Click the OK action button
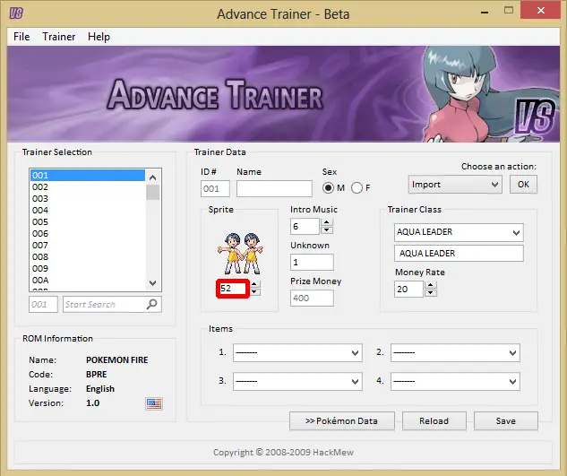 tap(523, 185)
